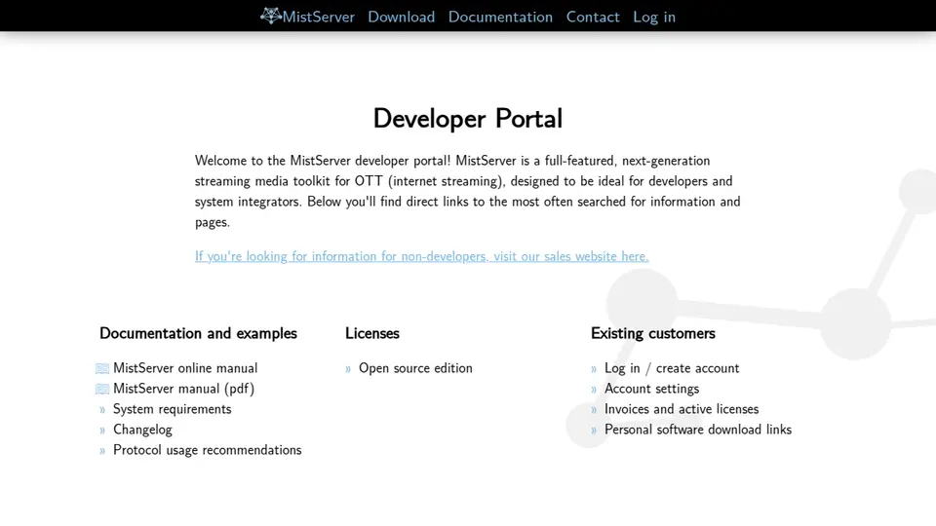Open Log in / create account link
This screenshot has height=526, width=936.
(x=672, y=368)
